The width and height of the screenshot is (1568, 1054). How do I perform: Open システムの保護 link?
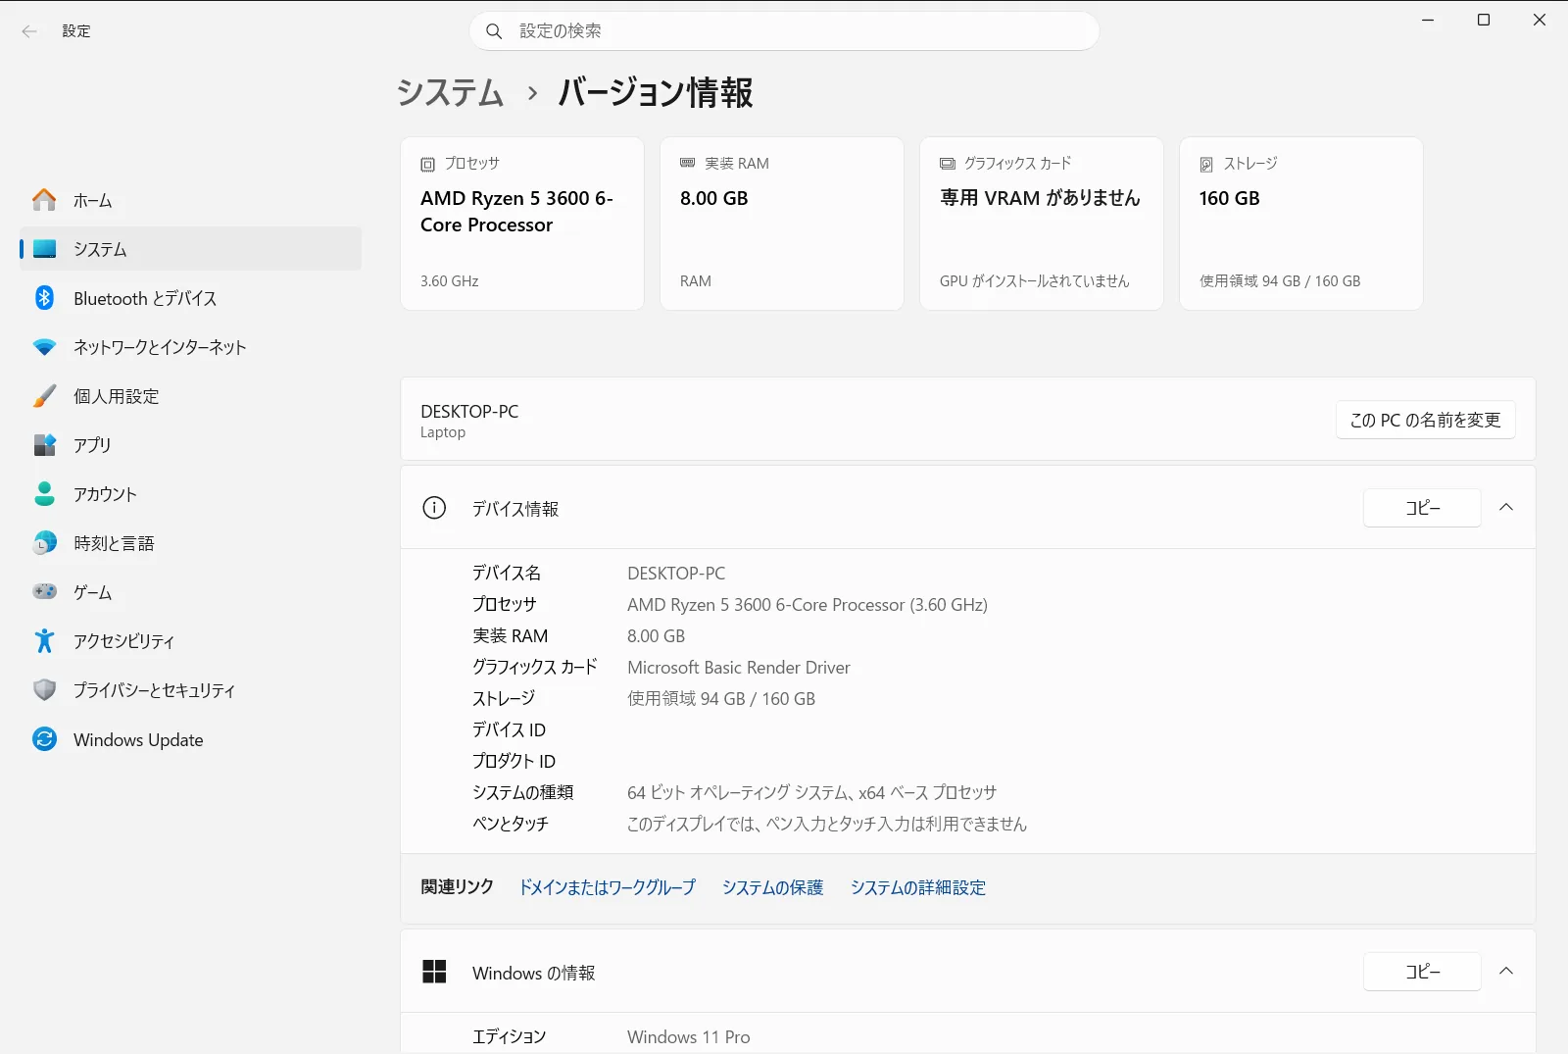(x=773, y=887)
